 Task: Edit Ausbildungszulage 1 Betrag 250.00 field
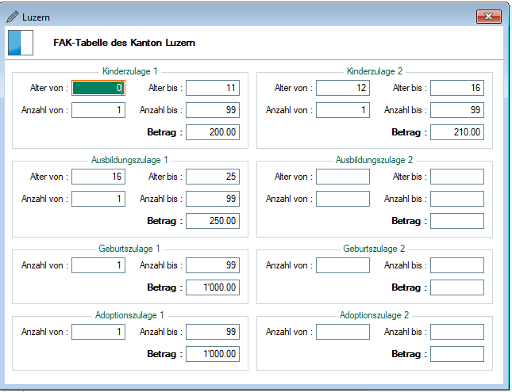pos(213,221)
